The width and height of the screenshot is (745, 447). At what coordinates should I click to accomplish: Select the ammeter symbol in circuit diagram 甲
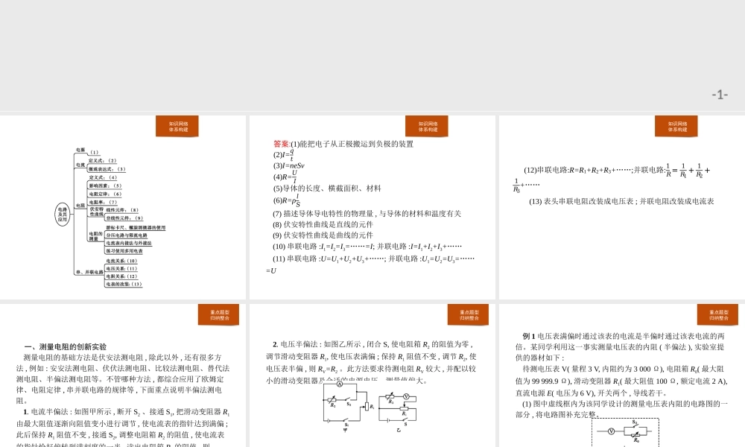[340, 383]
